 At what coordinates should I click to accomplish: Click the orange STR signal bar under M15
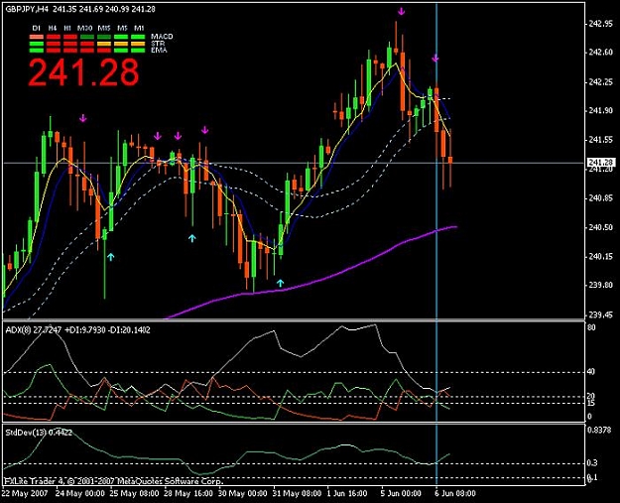coord(104,44)
